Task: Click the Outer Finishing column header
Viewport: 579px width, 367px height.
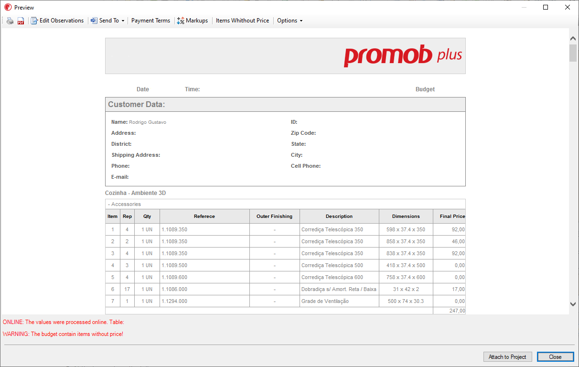Action: (x=275, y=216)
